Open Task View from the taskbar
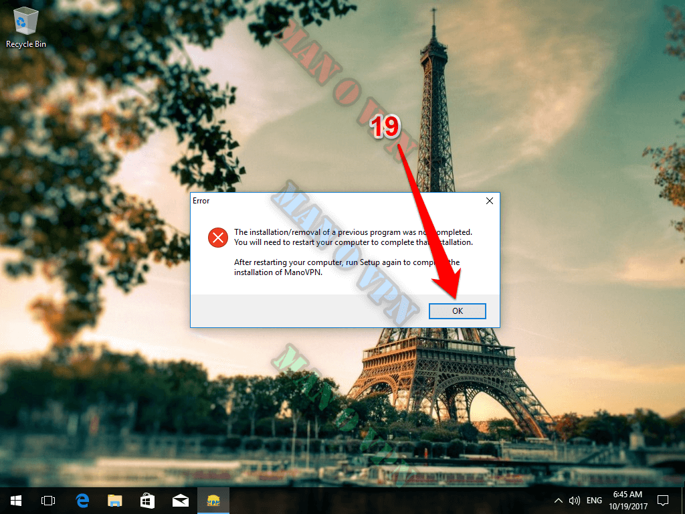The width and height of the screenshot is (685, 514). [48, 501]
